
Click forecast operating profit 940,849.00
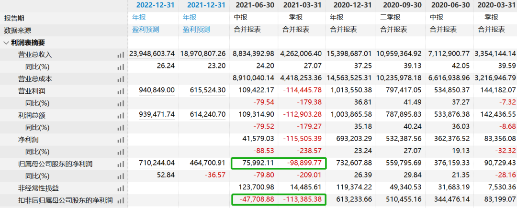pyautogui.click(x=157, y=91)
